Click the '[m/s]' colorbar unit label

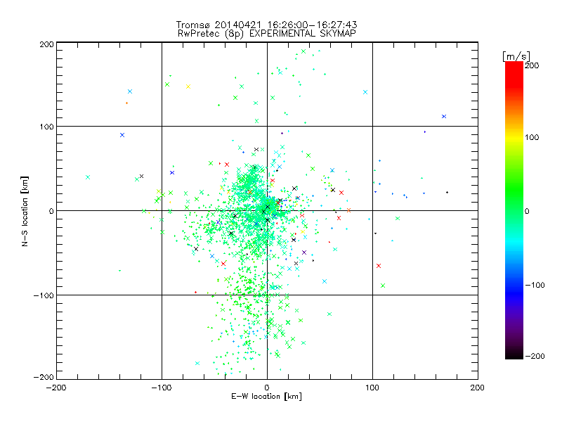(x=516, y=56)
